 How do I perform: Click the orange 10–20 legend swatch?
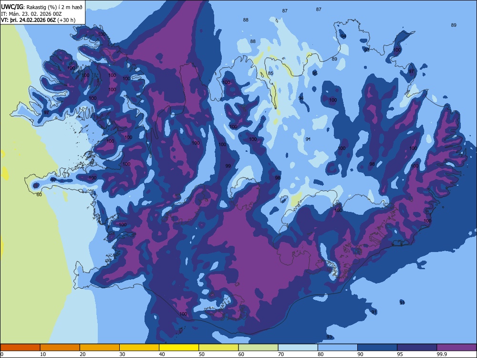tap(60, 347)
